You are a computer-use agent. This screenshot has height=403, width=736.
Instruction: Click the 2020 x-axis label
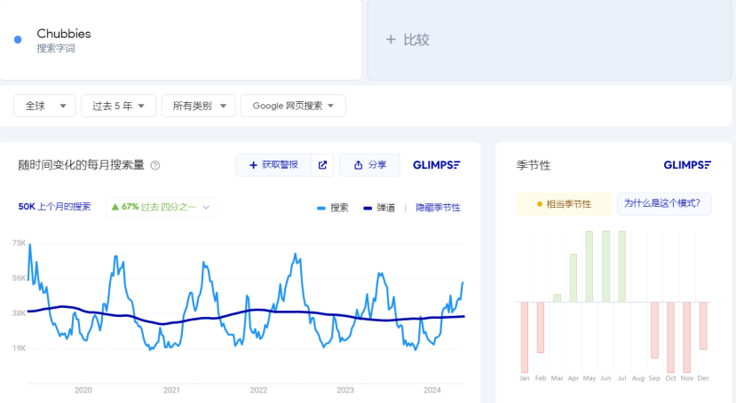(83, 391)
